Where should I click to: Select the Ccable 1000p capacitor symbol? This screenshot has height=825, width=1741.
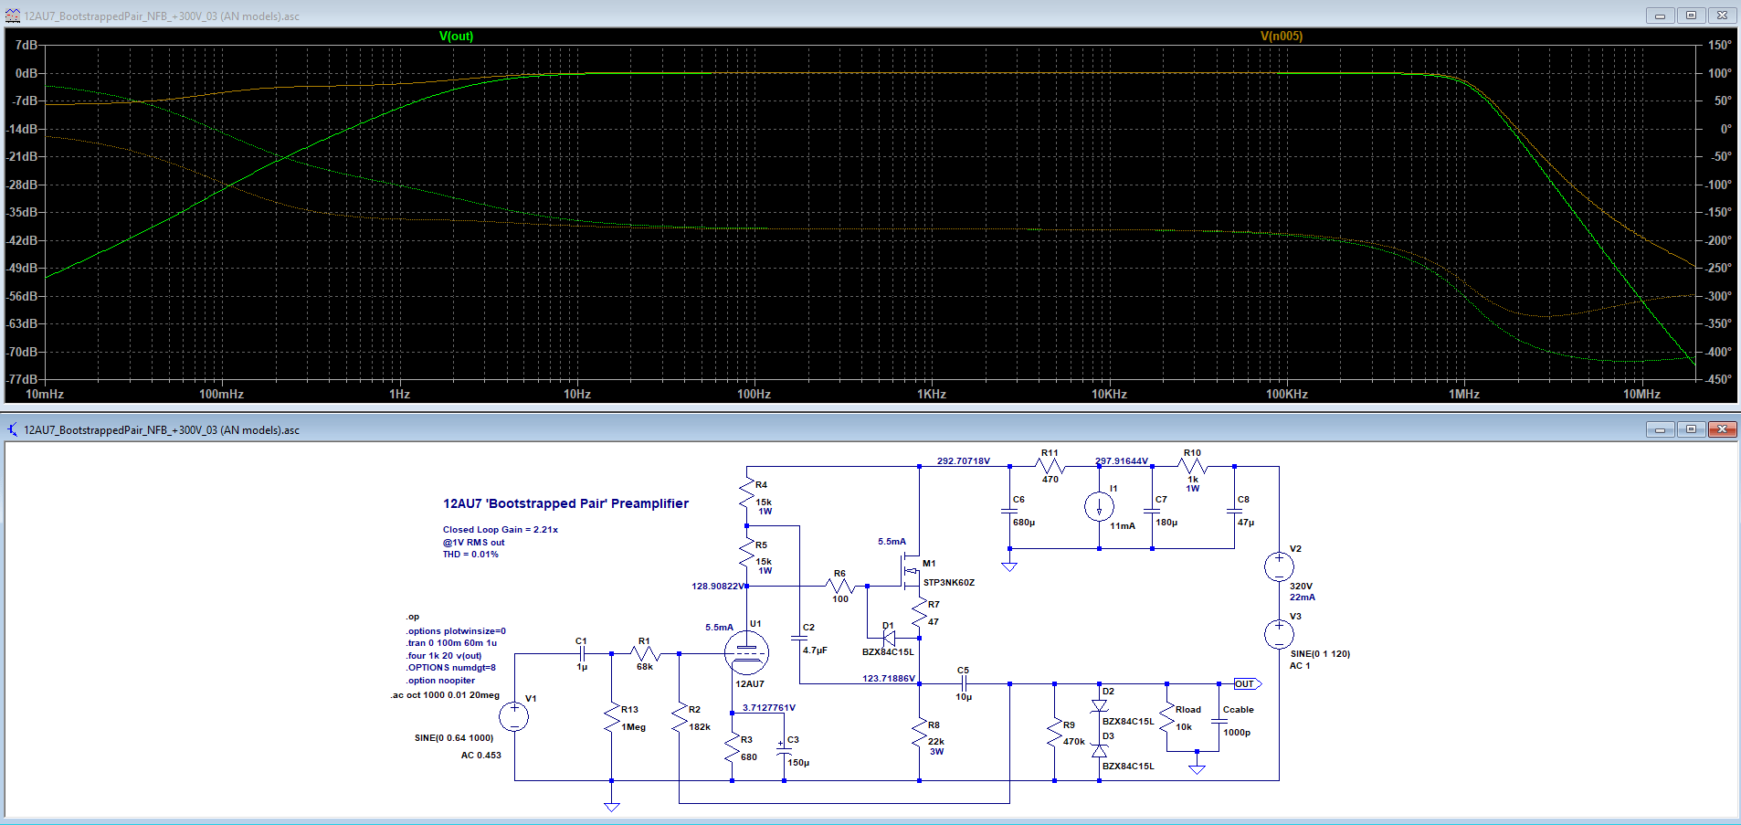pyautogui.click(x=1219, y=721)
